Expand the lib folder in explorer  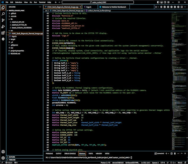pos(12,19)
